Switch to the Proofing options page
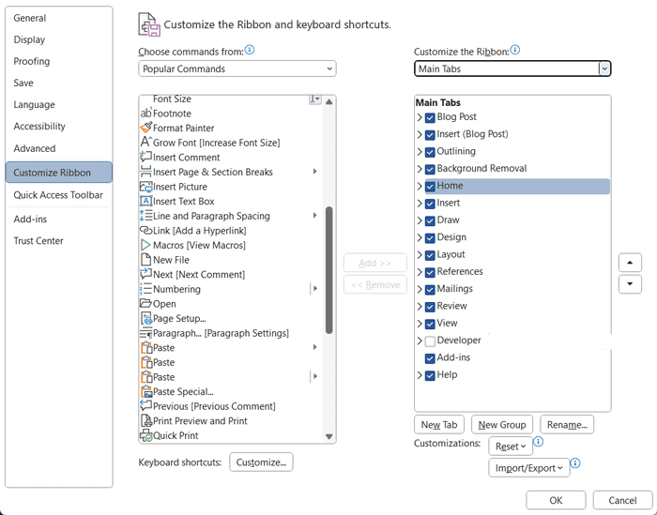This screenshot has width=657, height=515. click(x=32, y=62)
